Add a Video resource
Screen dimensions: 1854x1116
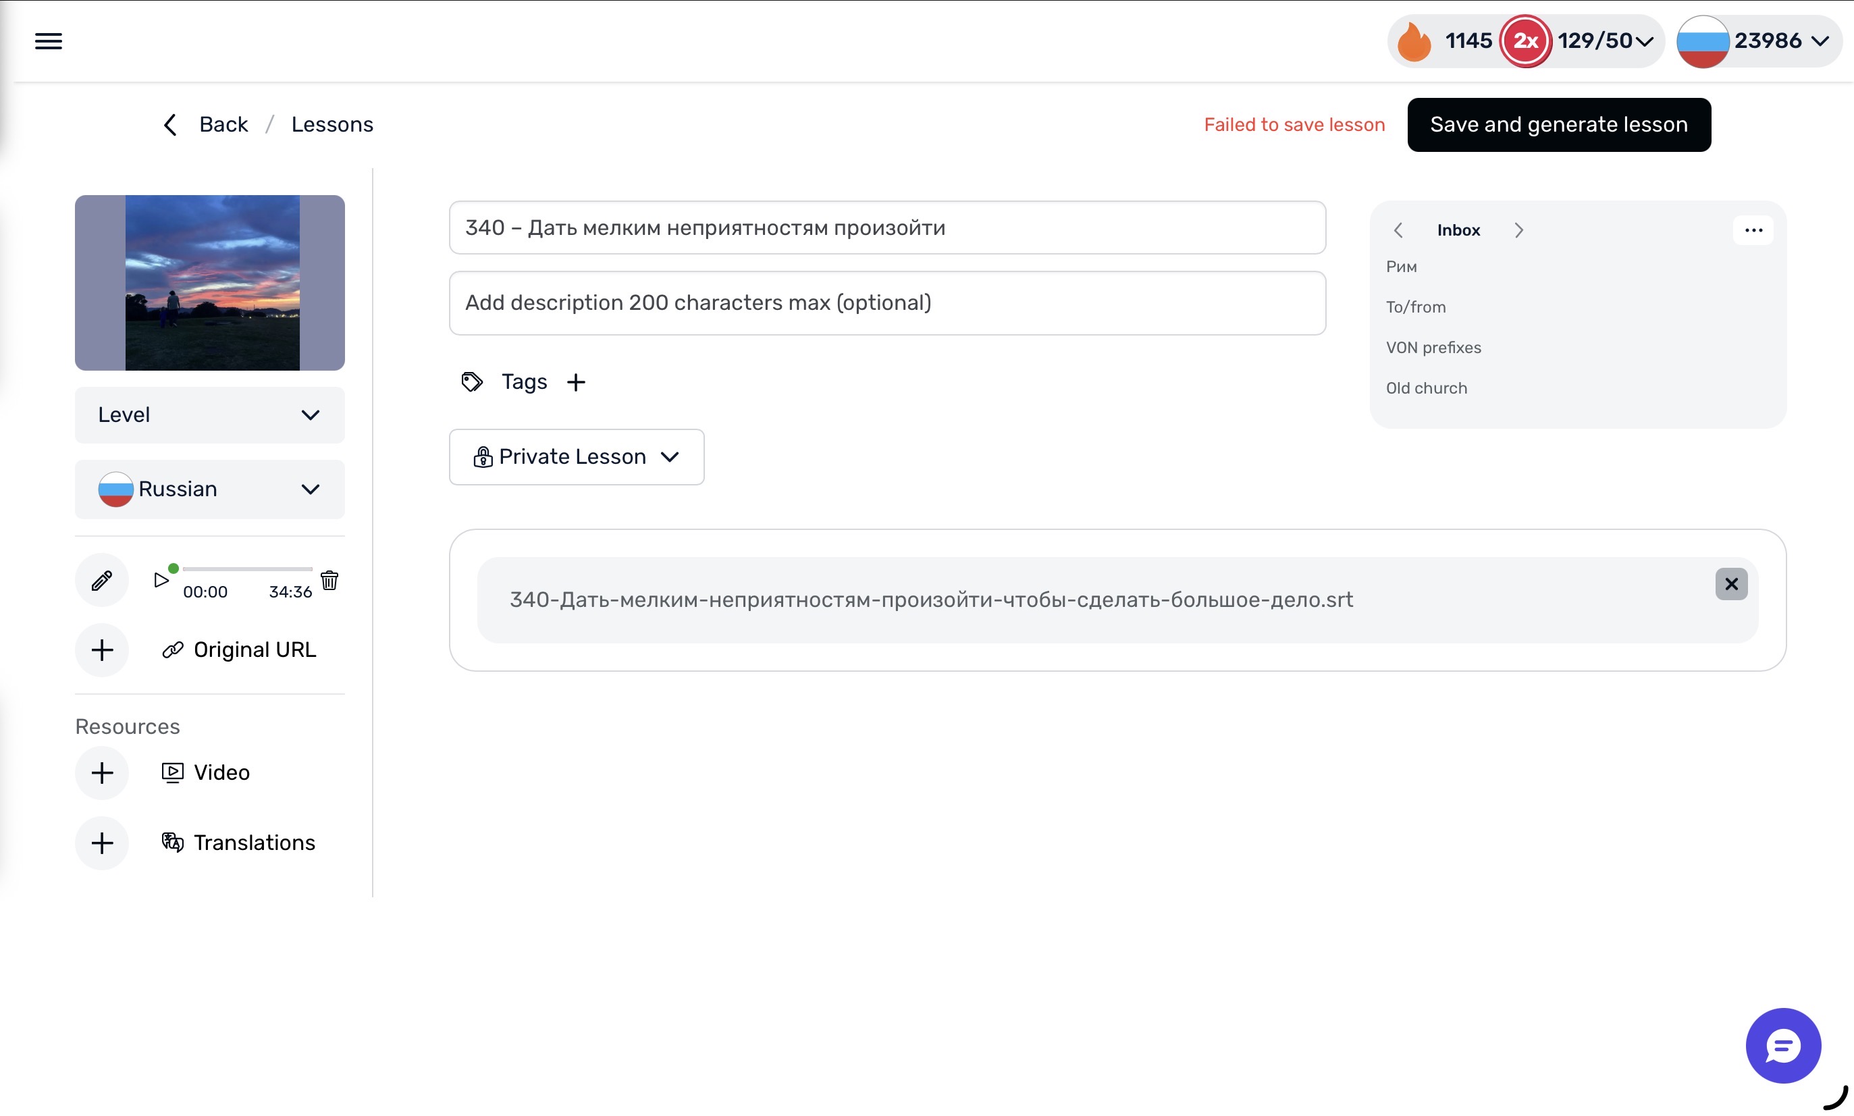101,772
